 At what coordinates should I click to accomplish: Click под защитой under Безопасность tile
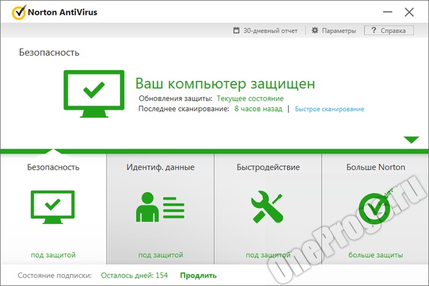coord(53,255)
